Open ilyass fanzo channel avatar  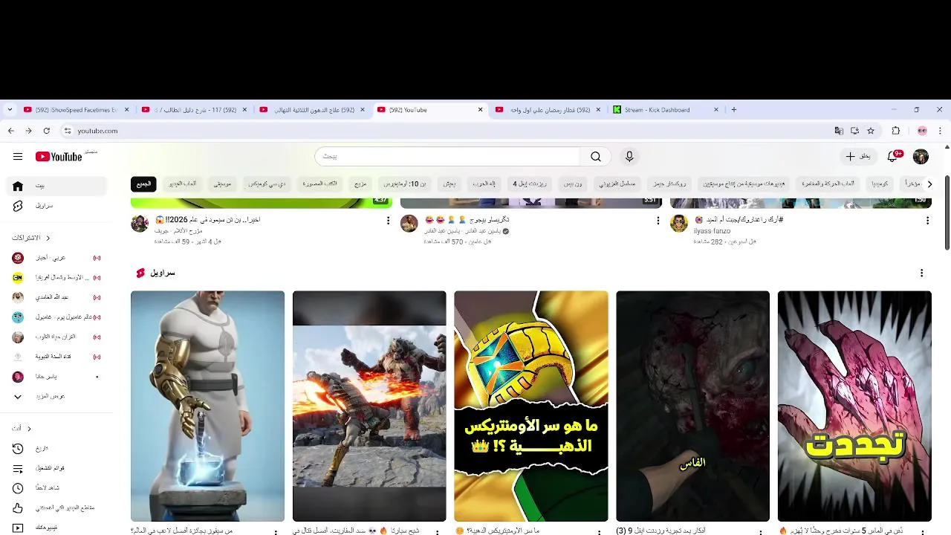679,224
